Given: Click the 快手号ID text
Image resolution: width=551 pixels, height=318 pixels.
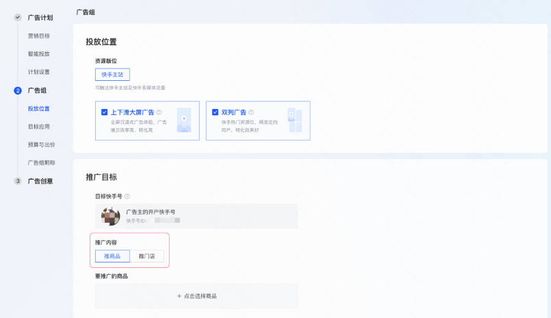Looking at the screenshot, I should [136, 221].
